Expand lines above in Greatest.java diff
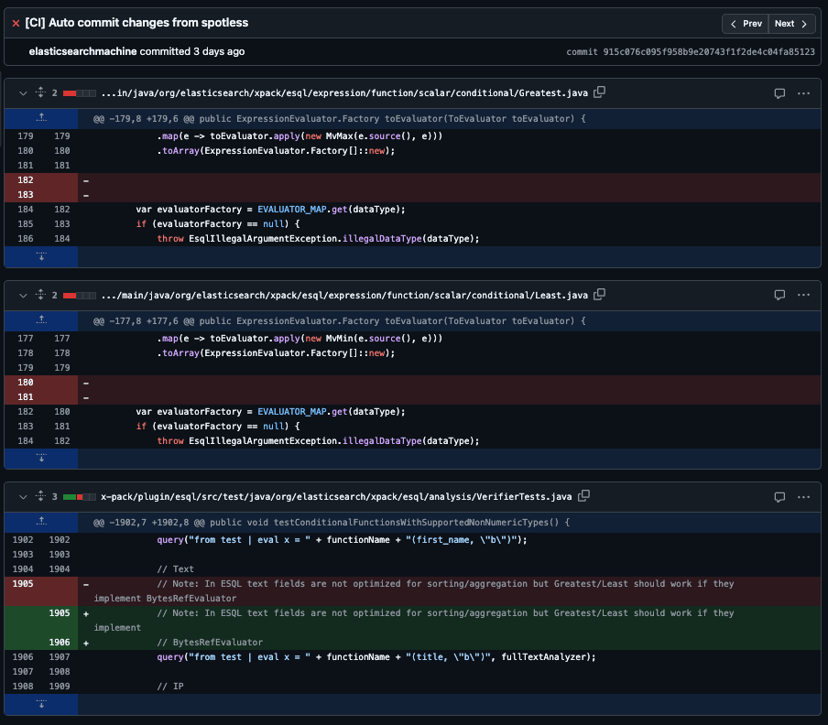The width and height of the screenshot is (828, 725). (x=40, y=118)
